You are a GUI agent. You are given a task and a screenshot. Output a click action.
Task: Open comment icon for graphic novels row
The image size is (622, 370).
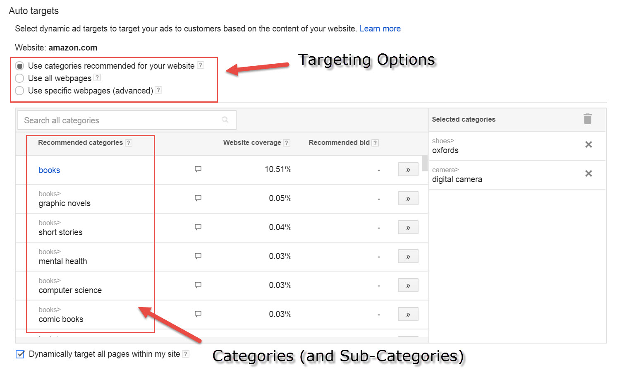coord(198,198)
